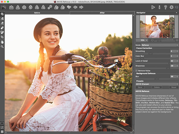Open the program info icon
The height and width of the screenshot is (134, 179).
click(x=159, y=7)
